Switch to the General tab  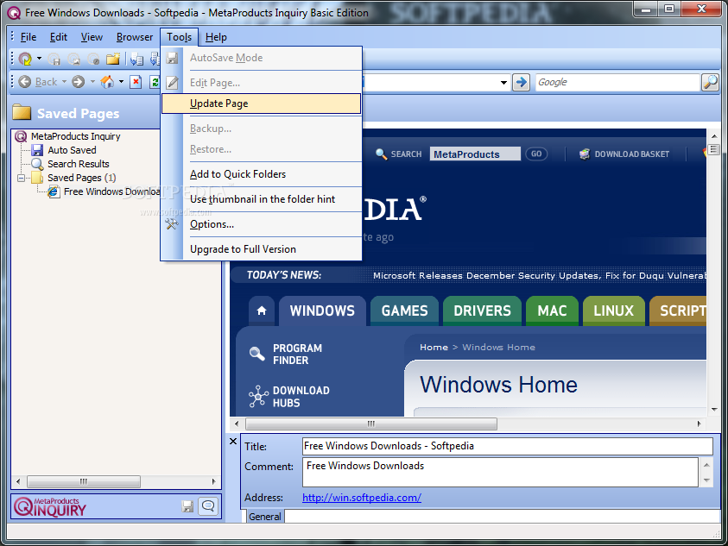[264, 517]
